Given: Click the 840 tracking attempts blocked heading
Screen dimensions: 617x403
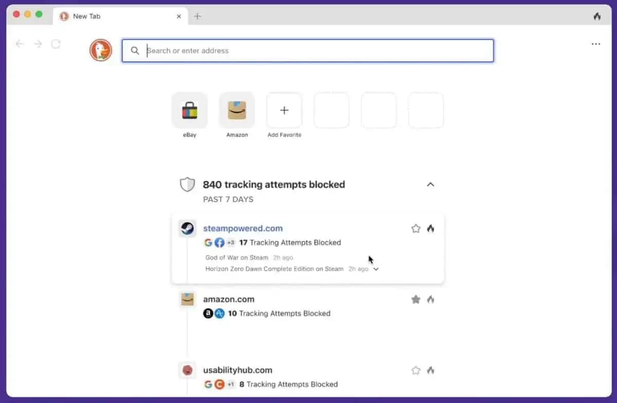Looking at the screenshot, I should (274, 185).
